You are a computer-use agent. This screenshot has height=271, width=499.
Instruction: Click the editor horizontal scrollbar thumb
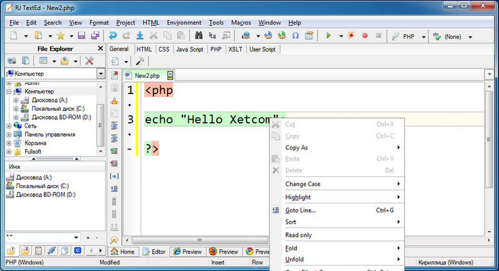[x=200, y=240]
